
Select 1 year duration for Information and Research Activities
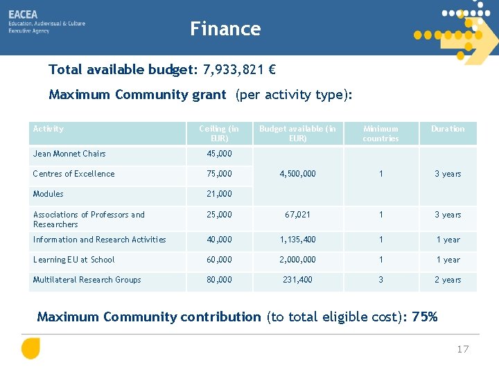448,240
